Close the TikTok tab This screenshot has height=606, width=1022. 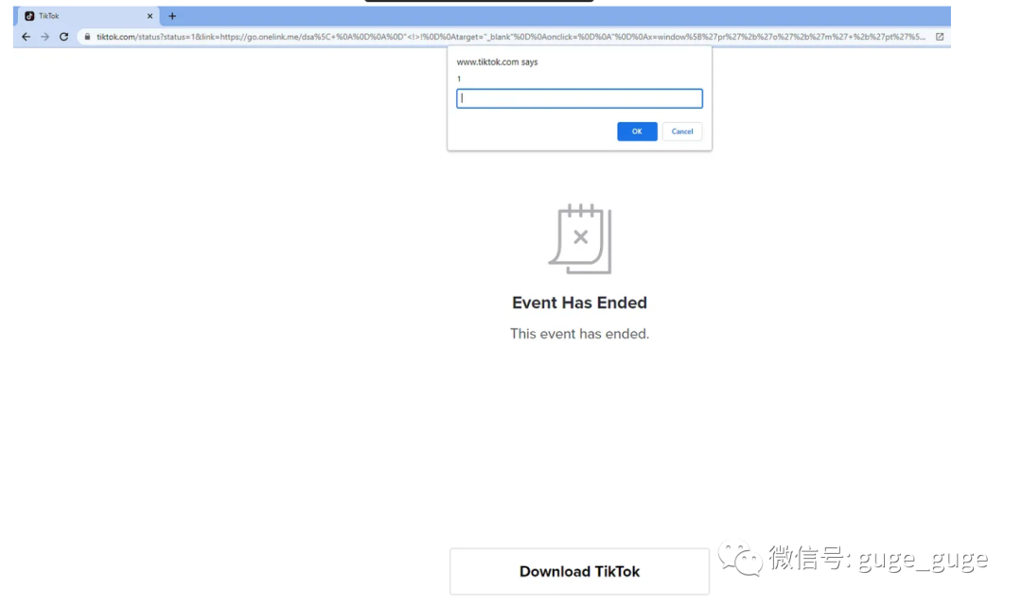[x=150, y=16]
